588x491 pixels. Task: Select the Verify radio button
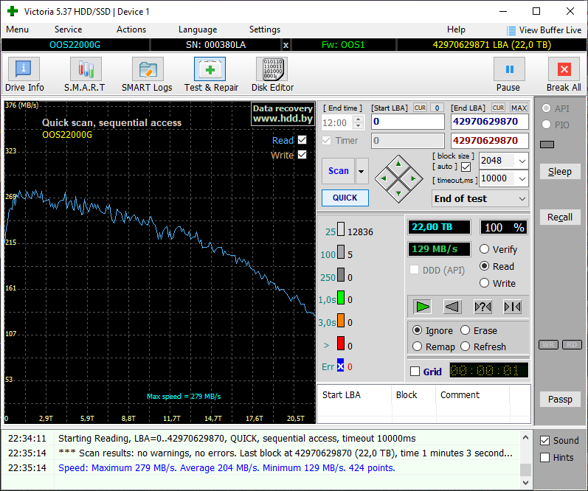pyautogui.click(x=485, y=249)
